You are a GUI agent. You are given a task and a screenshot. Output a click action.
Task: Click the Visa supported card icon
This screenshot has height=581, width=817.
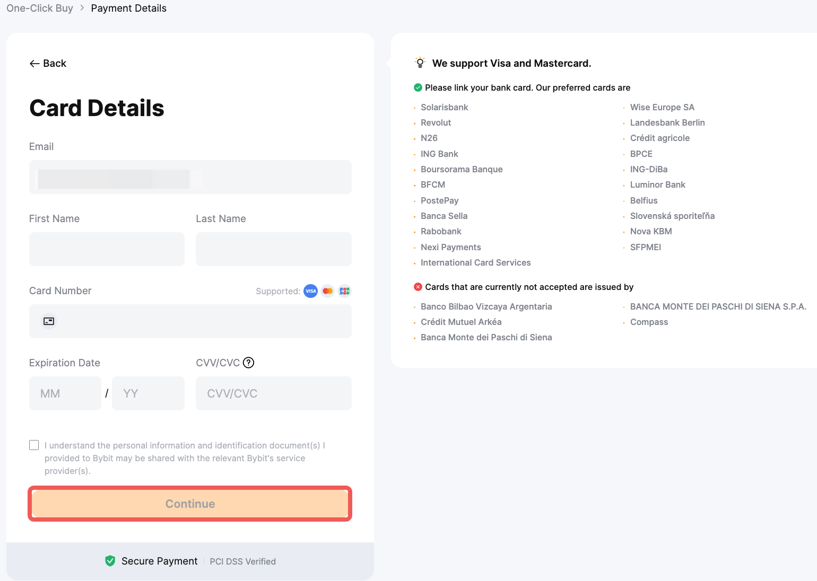[x=310, y=291]
